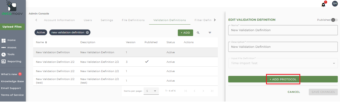Click the Status column header
Viewport: 340px width, 104px height.
point(171,42)
